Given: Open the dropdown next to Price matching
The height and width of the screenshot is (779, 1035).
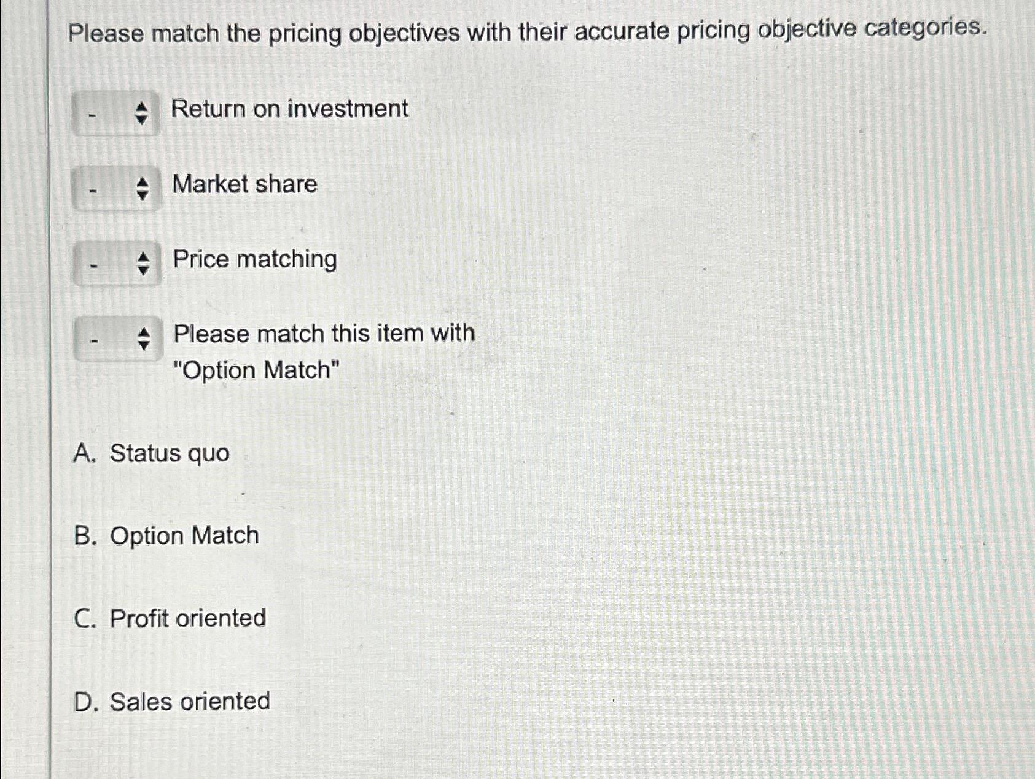Looking at the screenshot, I should click(x=117, y=264).
